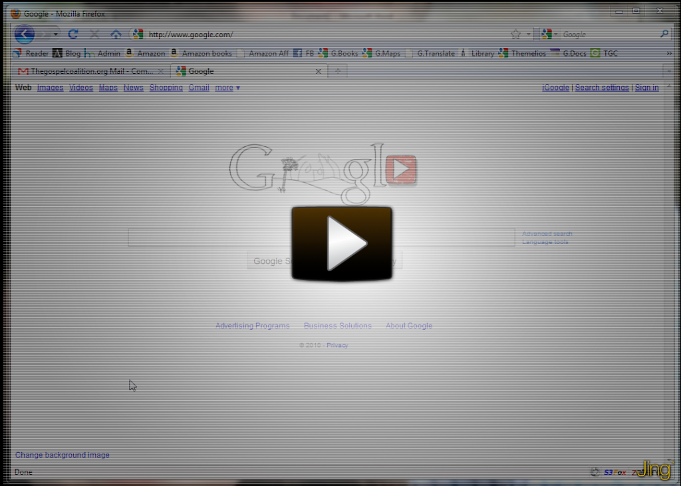The image size is (681, 486).
Task: Click Sign in link
Action: click(646, 88)
